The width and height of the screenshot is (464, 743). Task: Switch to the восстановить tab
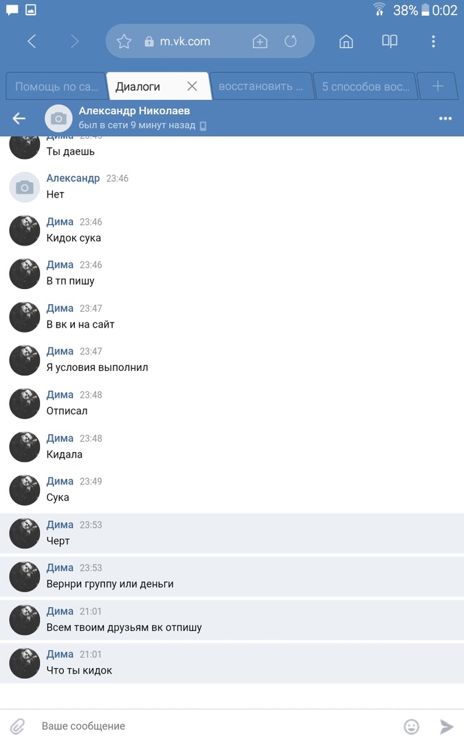coord(261,86)
